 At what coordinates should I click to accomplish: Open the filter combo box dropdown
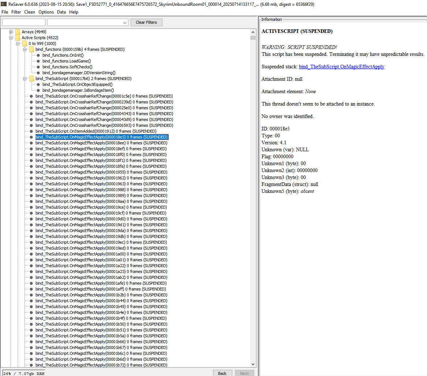point(124,23)
